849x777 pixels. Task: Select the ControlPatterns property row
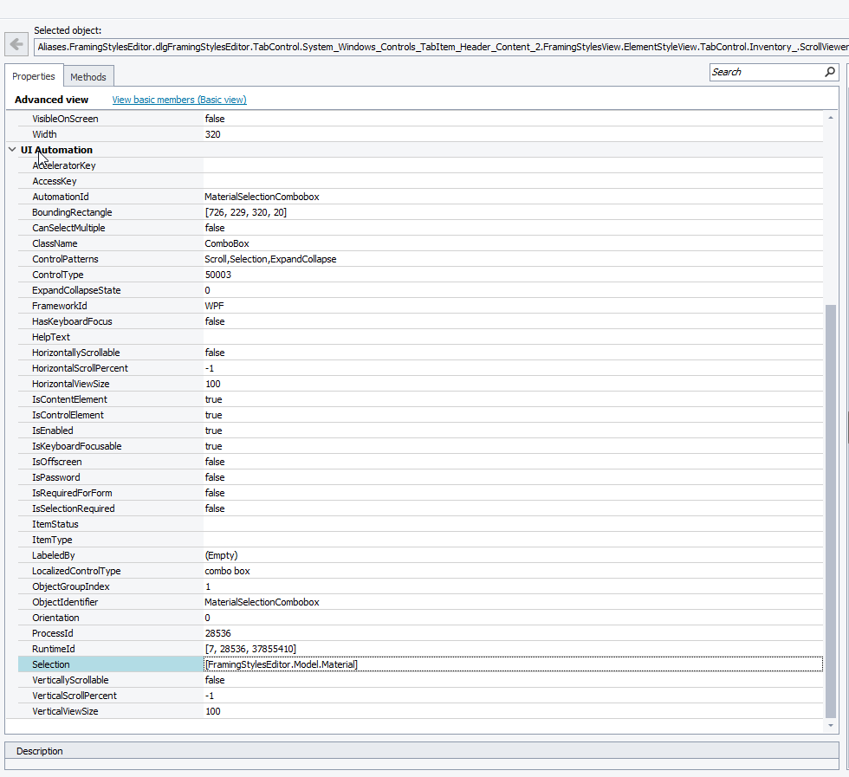pos(65,259)
